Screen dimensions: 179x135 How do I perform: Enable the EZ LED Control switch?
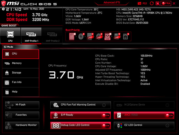pyautogui.click(x=167, y=125)
